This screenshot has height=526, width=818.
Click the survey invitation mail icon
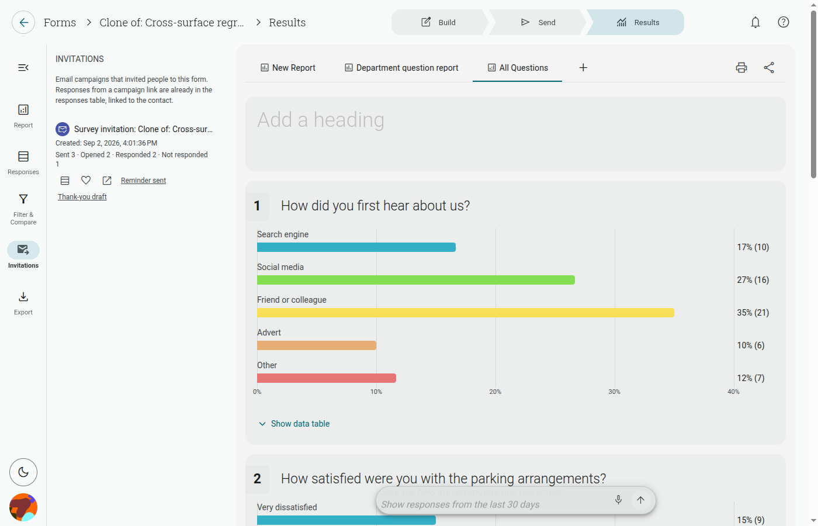click(x=63, y=129)
